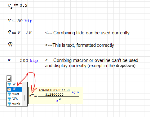The height and width of the screenshot is (117, 150).
Task: Click the kip unit in V := 50 kip
Action: click(x=29, y=21)
